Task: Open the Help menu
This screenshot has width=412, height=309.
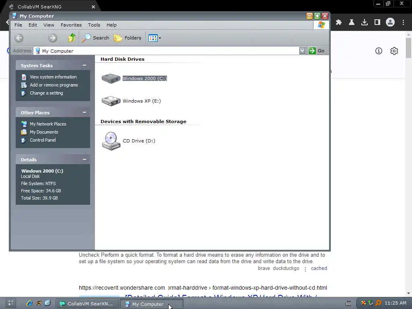Action: coord(111,25)
